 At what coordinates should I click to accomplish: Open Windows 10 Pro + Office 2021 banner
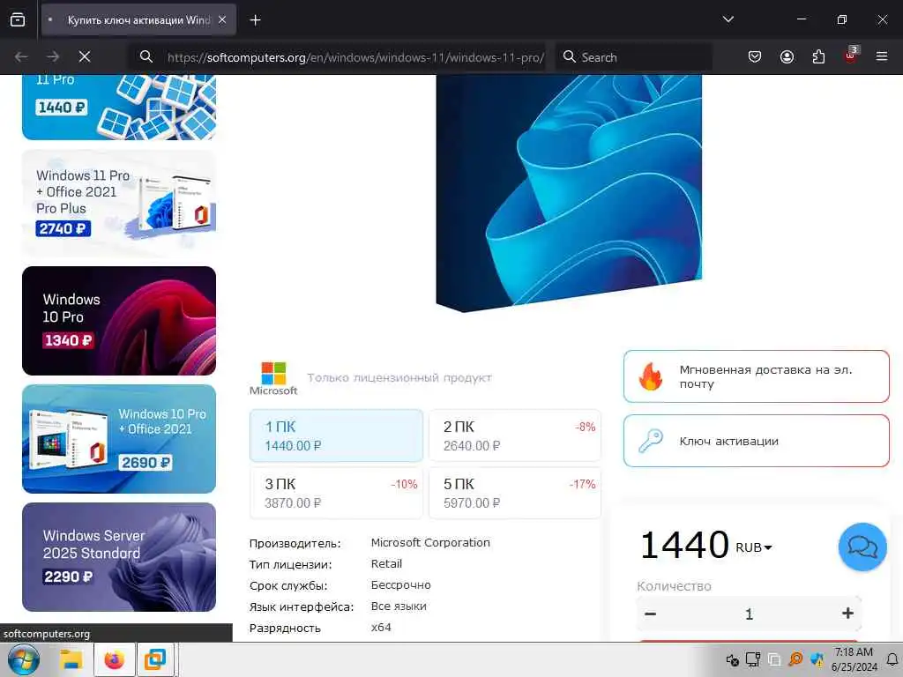point(119,439)
